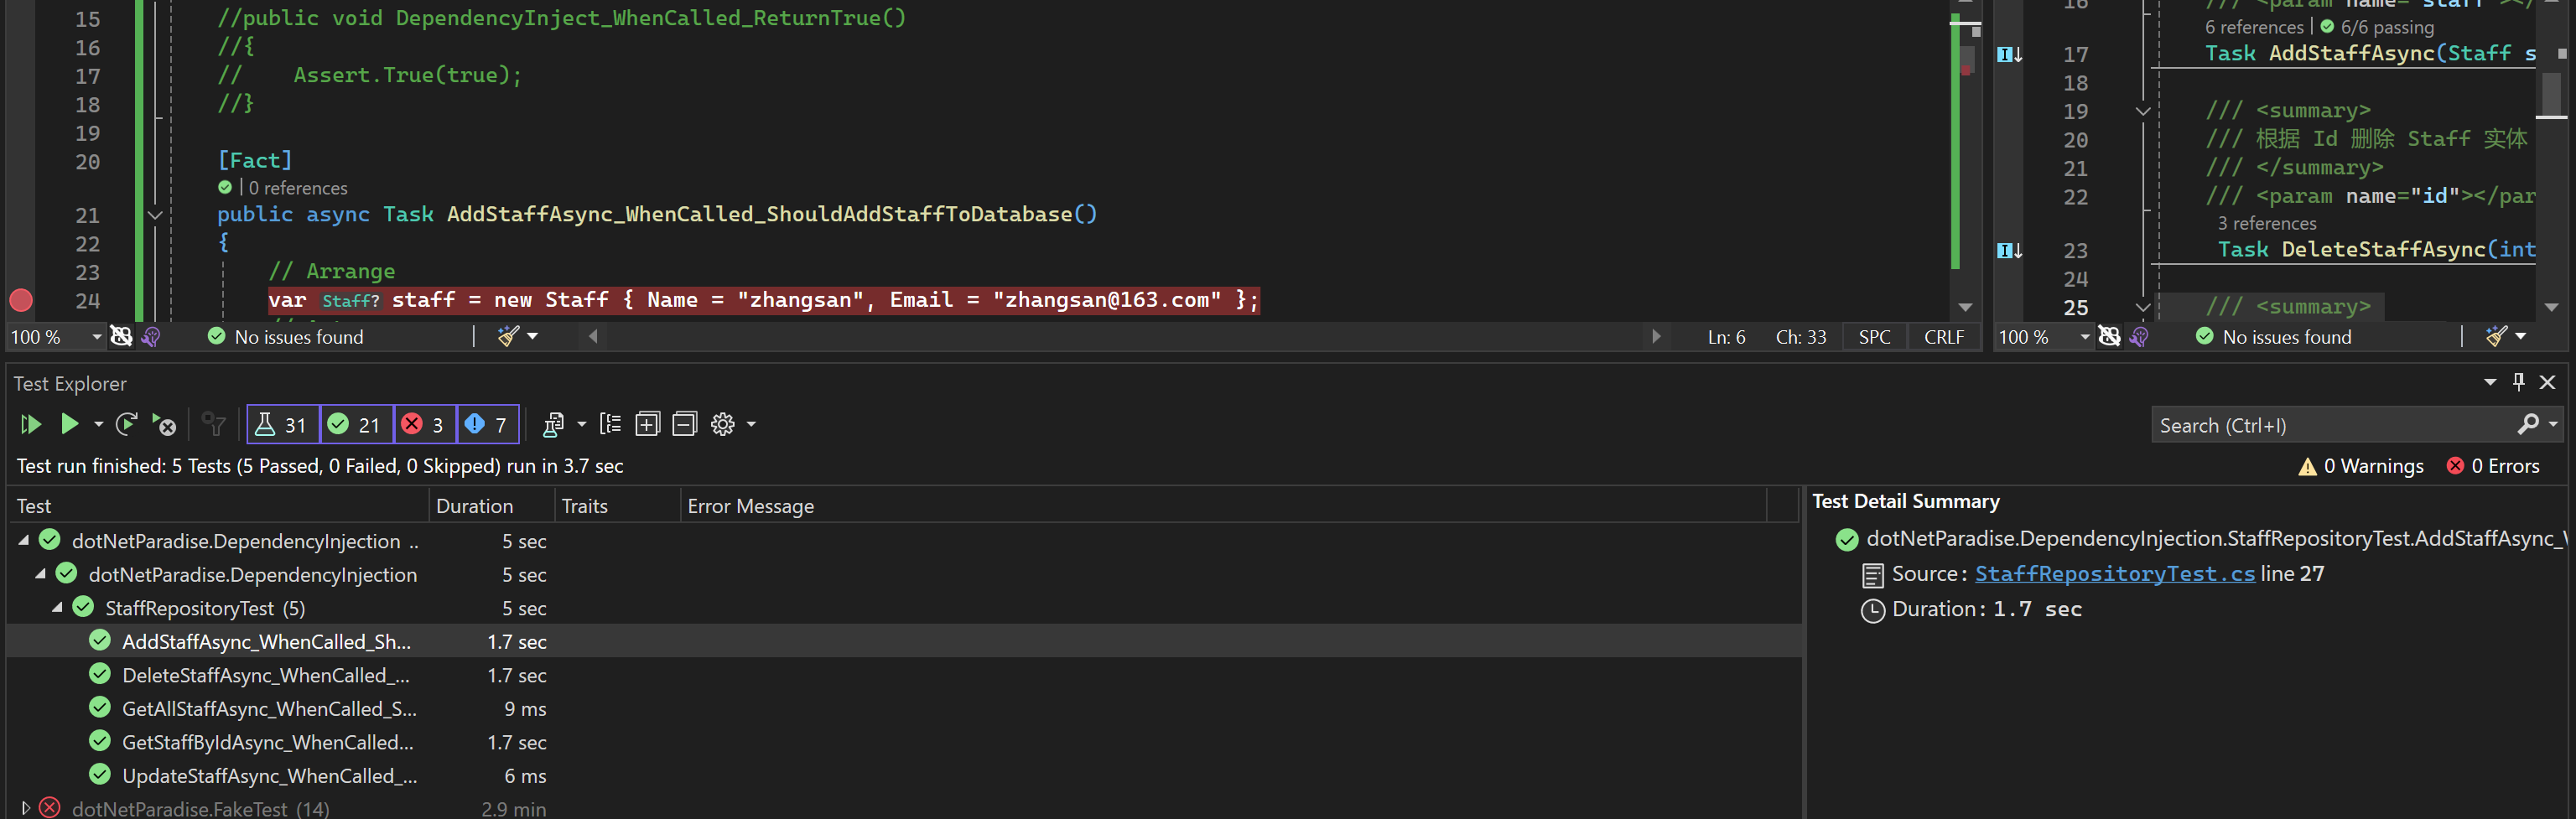Collapse the StaffRepositoryTest (5) node
Screen dimensions: 2576x819
click(x=58, y=607)
